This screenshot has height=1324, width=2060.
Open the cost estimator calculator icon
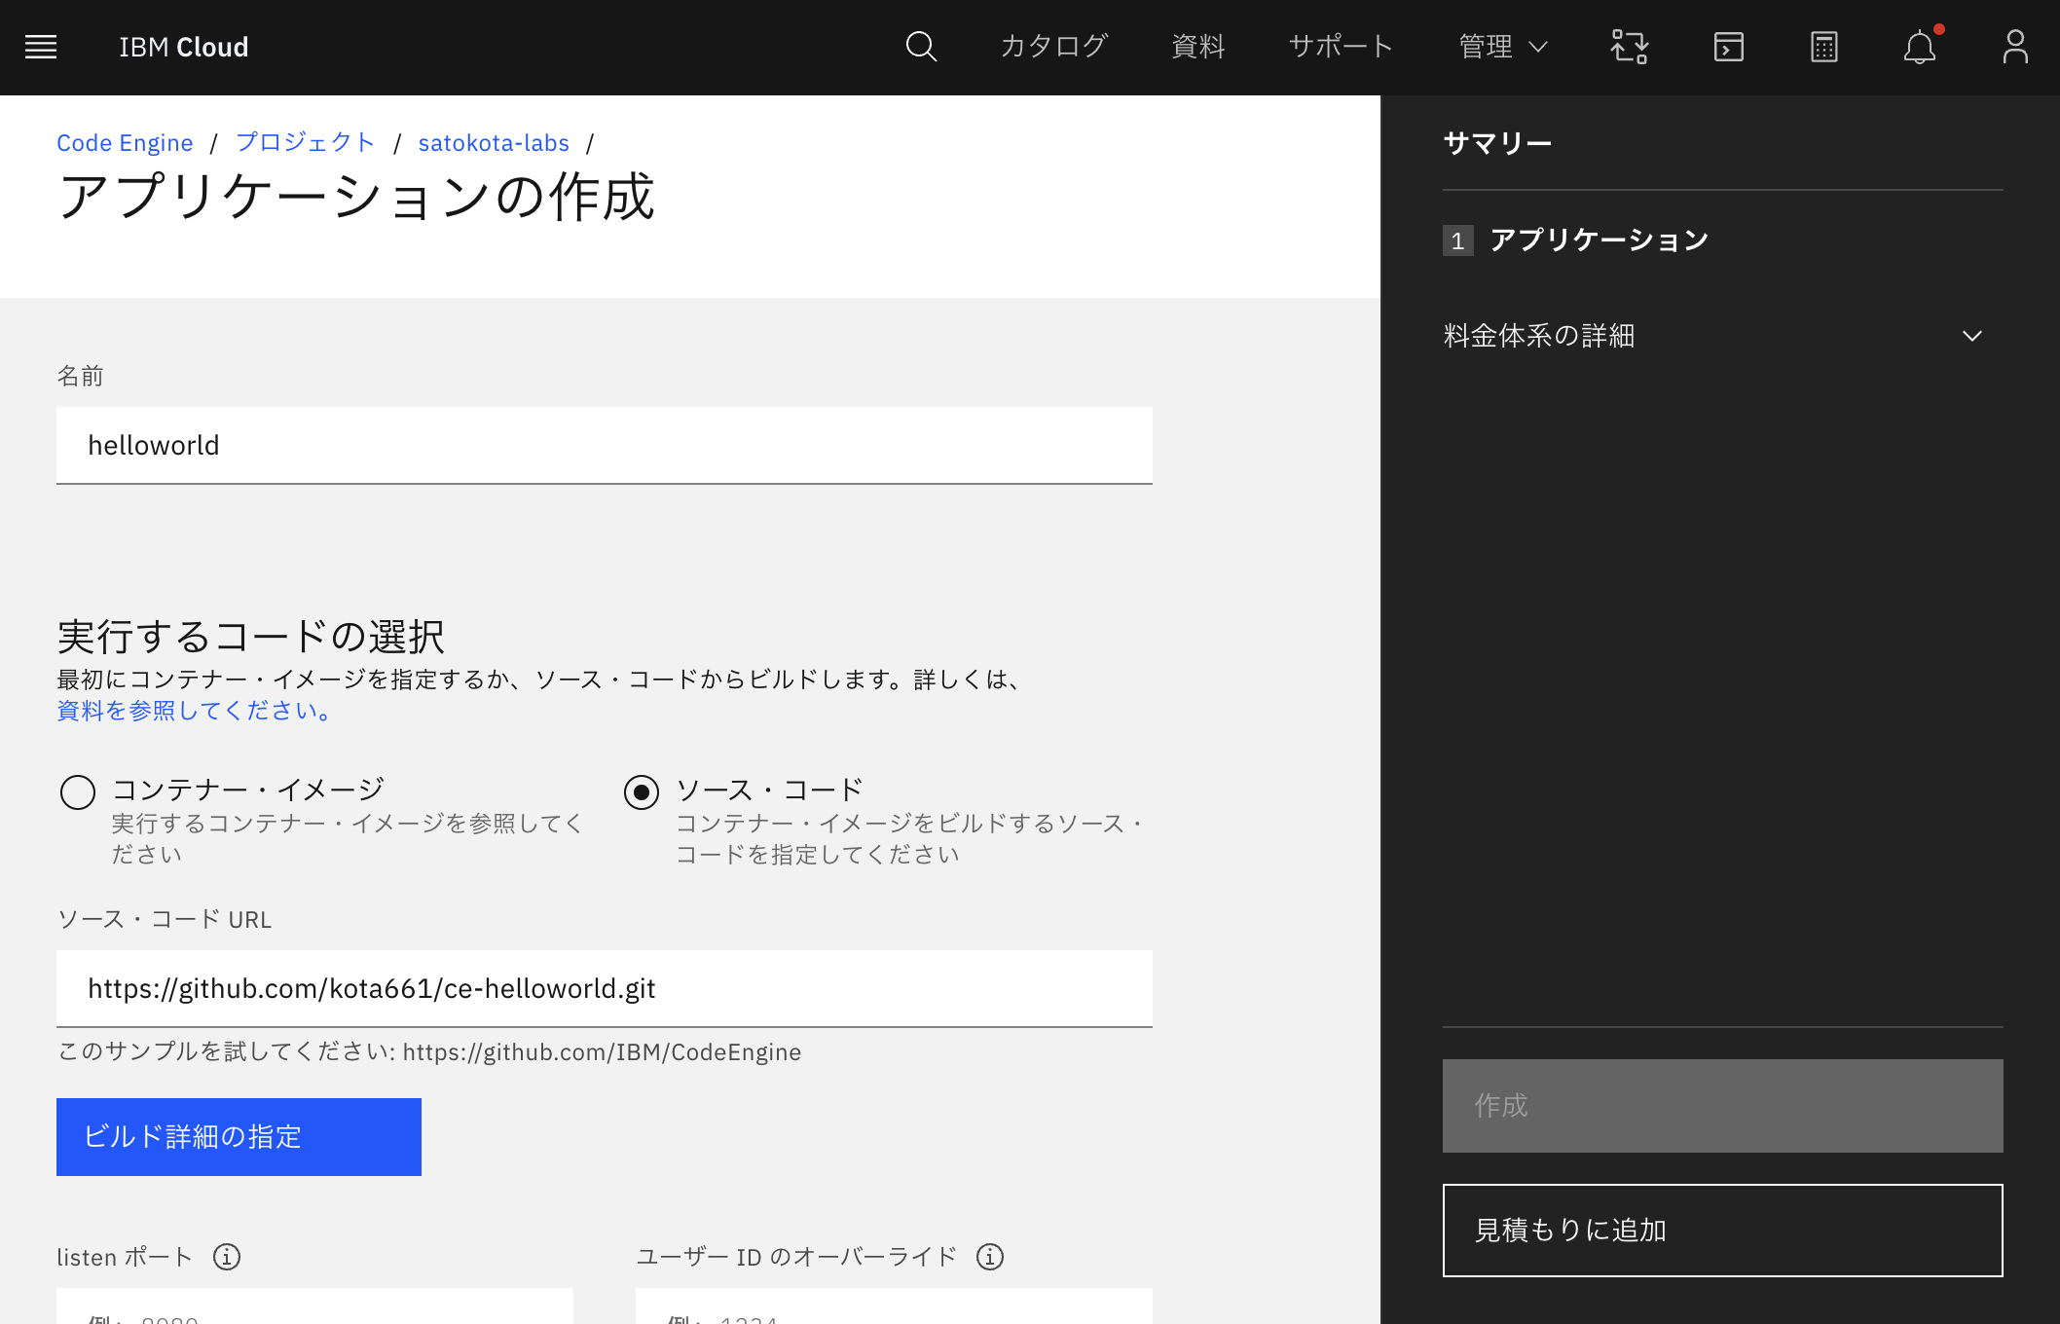click(1823, 47)
